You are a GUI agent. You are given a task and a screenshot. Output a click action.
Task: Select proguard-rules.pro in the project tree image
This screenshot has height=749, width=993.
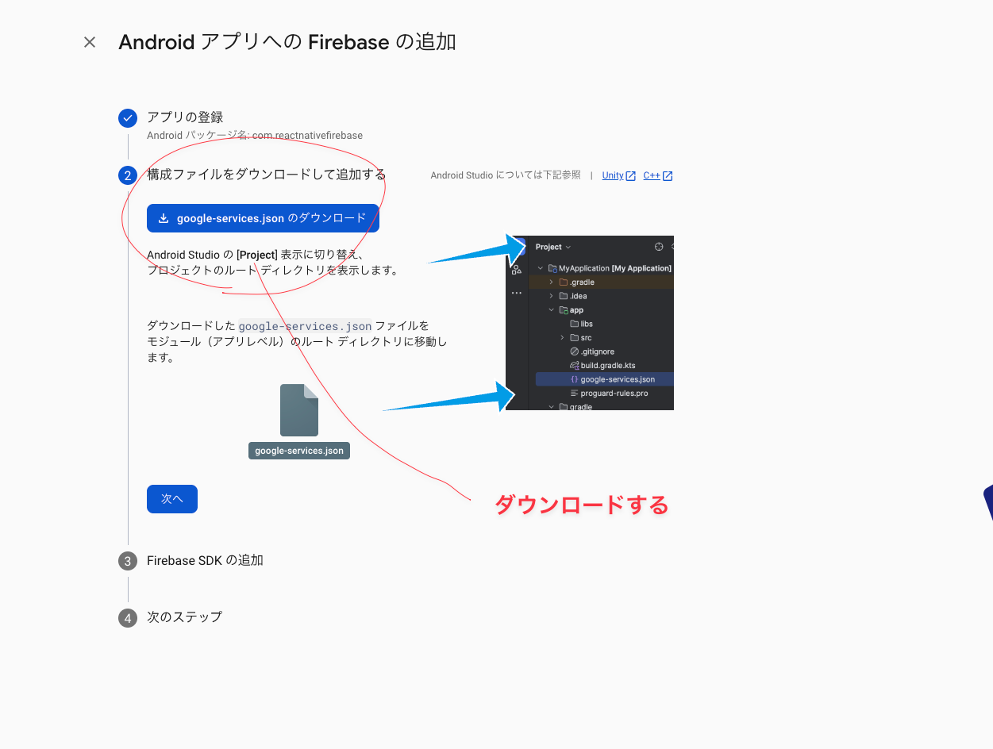click(x=609, y=394)
